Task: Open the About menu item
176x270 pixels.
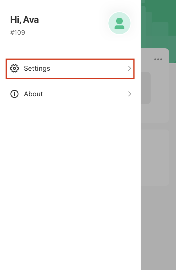Action: pyautogui.click(x=70, y=94)
